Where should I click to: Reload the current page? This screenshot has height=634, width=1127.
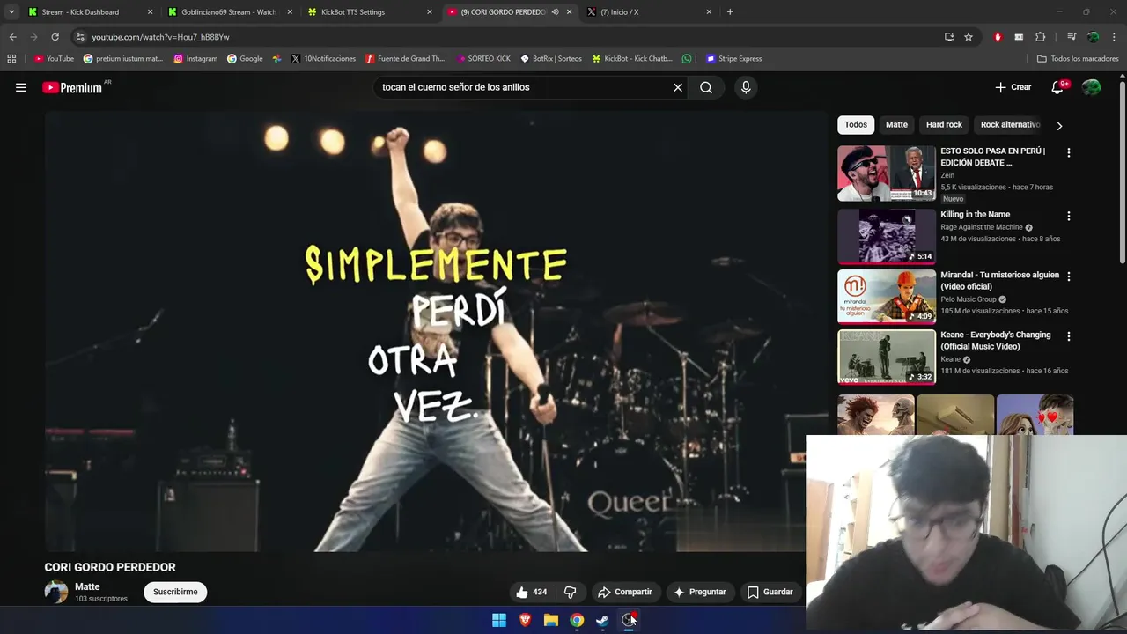(x=55, y=37)
